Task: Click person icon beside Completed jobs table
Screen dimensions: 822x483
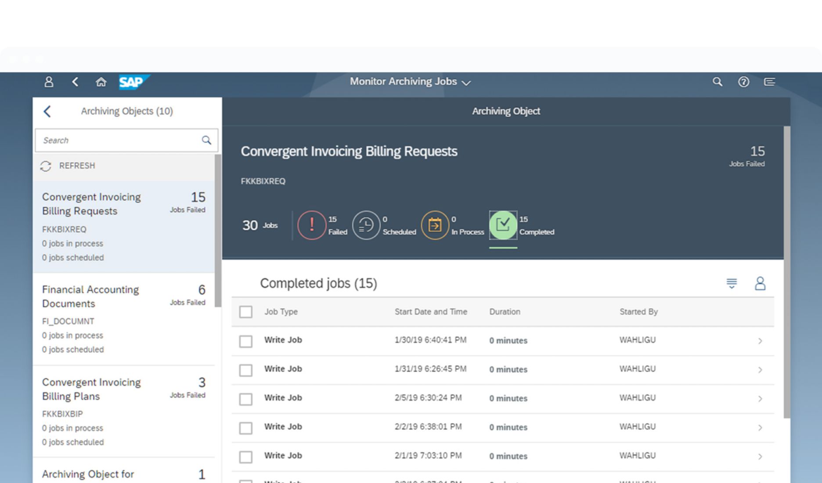Action: tap(760, 284)
